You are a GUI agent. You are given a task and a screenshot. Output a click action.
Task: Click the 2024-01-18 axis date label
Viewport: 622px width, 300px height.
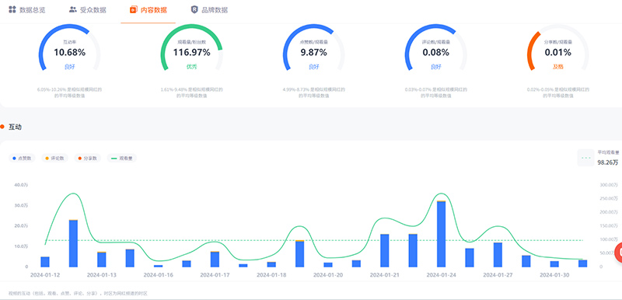(x=271, y=274)
